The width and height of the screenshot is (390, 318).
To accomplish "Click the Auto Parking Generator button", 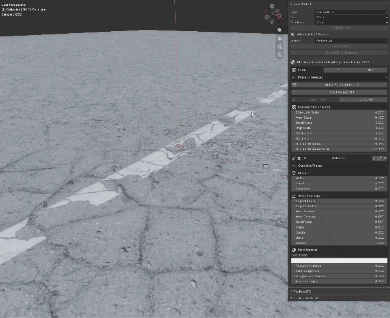I will pyautogui.click(x=339, y=53).
